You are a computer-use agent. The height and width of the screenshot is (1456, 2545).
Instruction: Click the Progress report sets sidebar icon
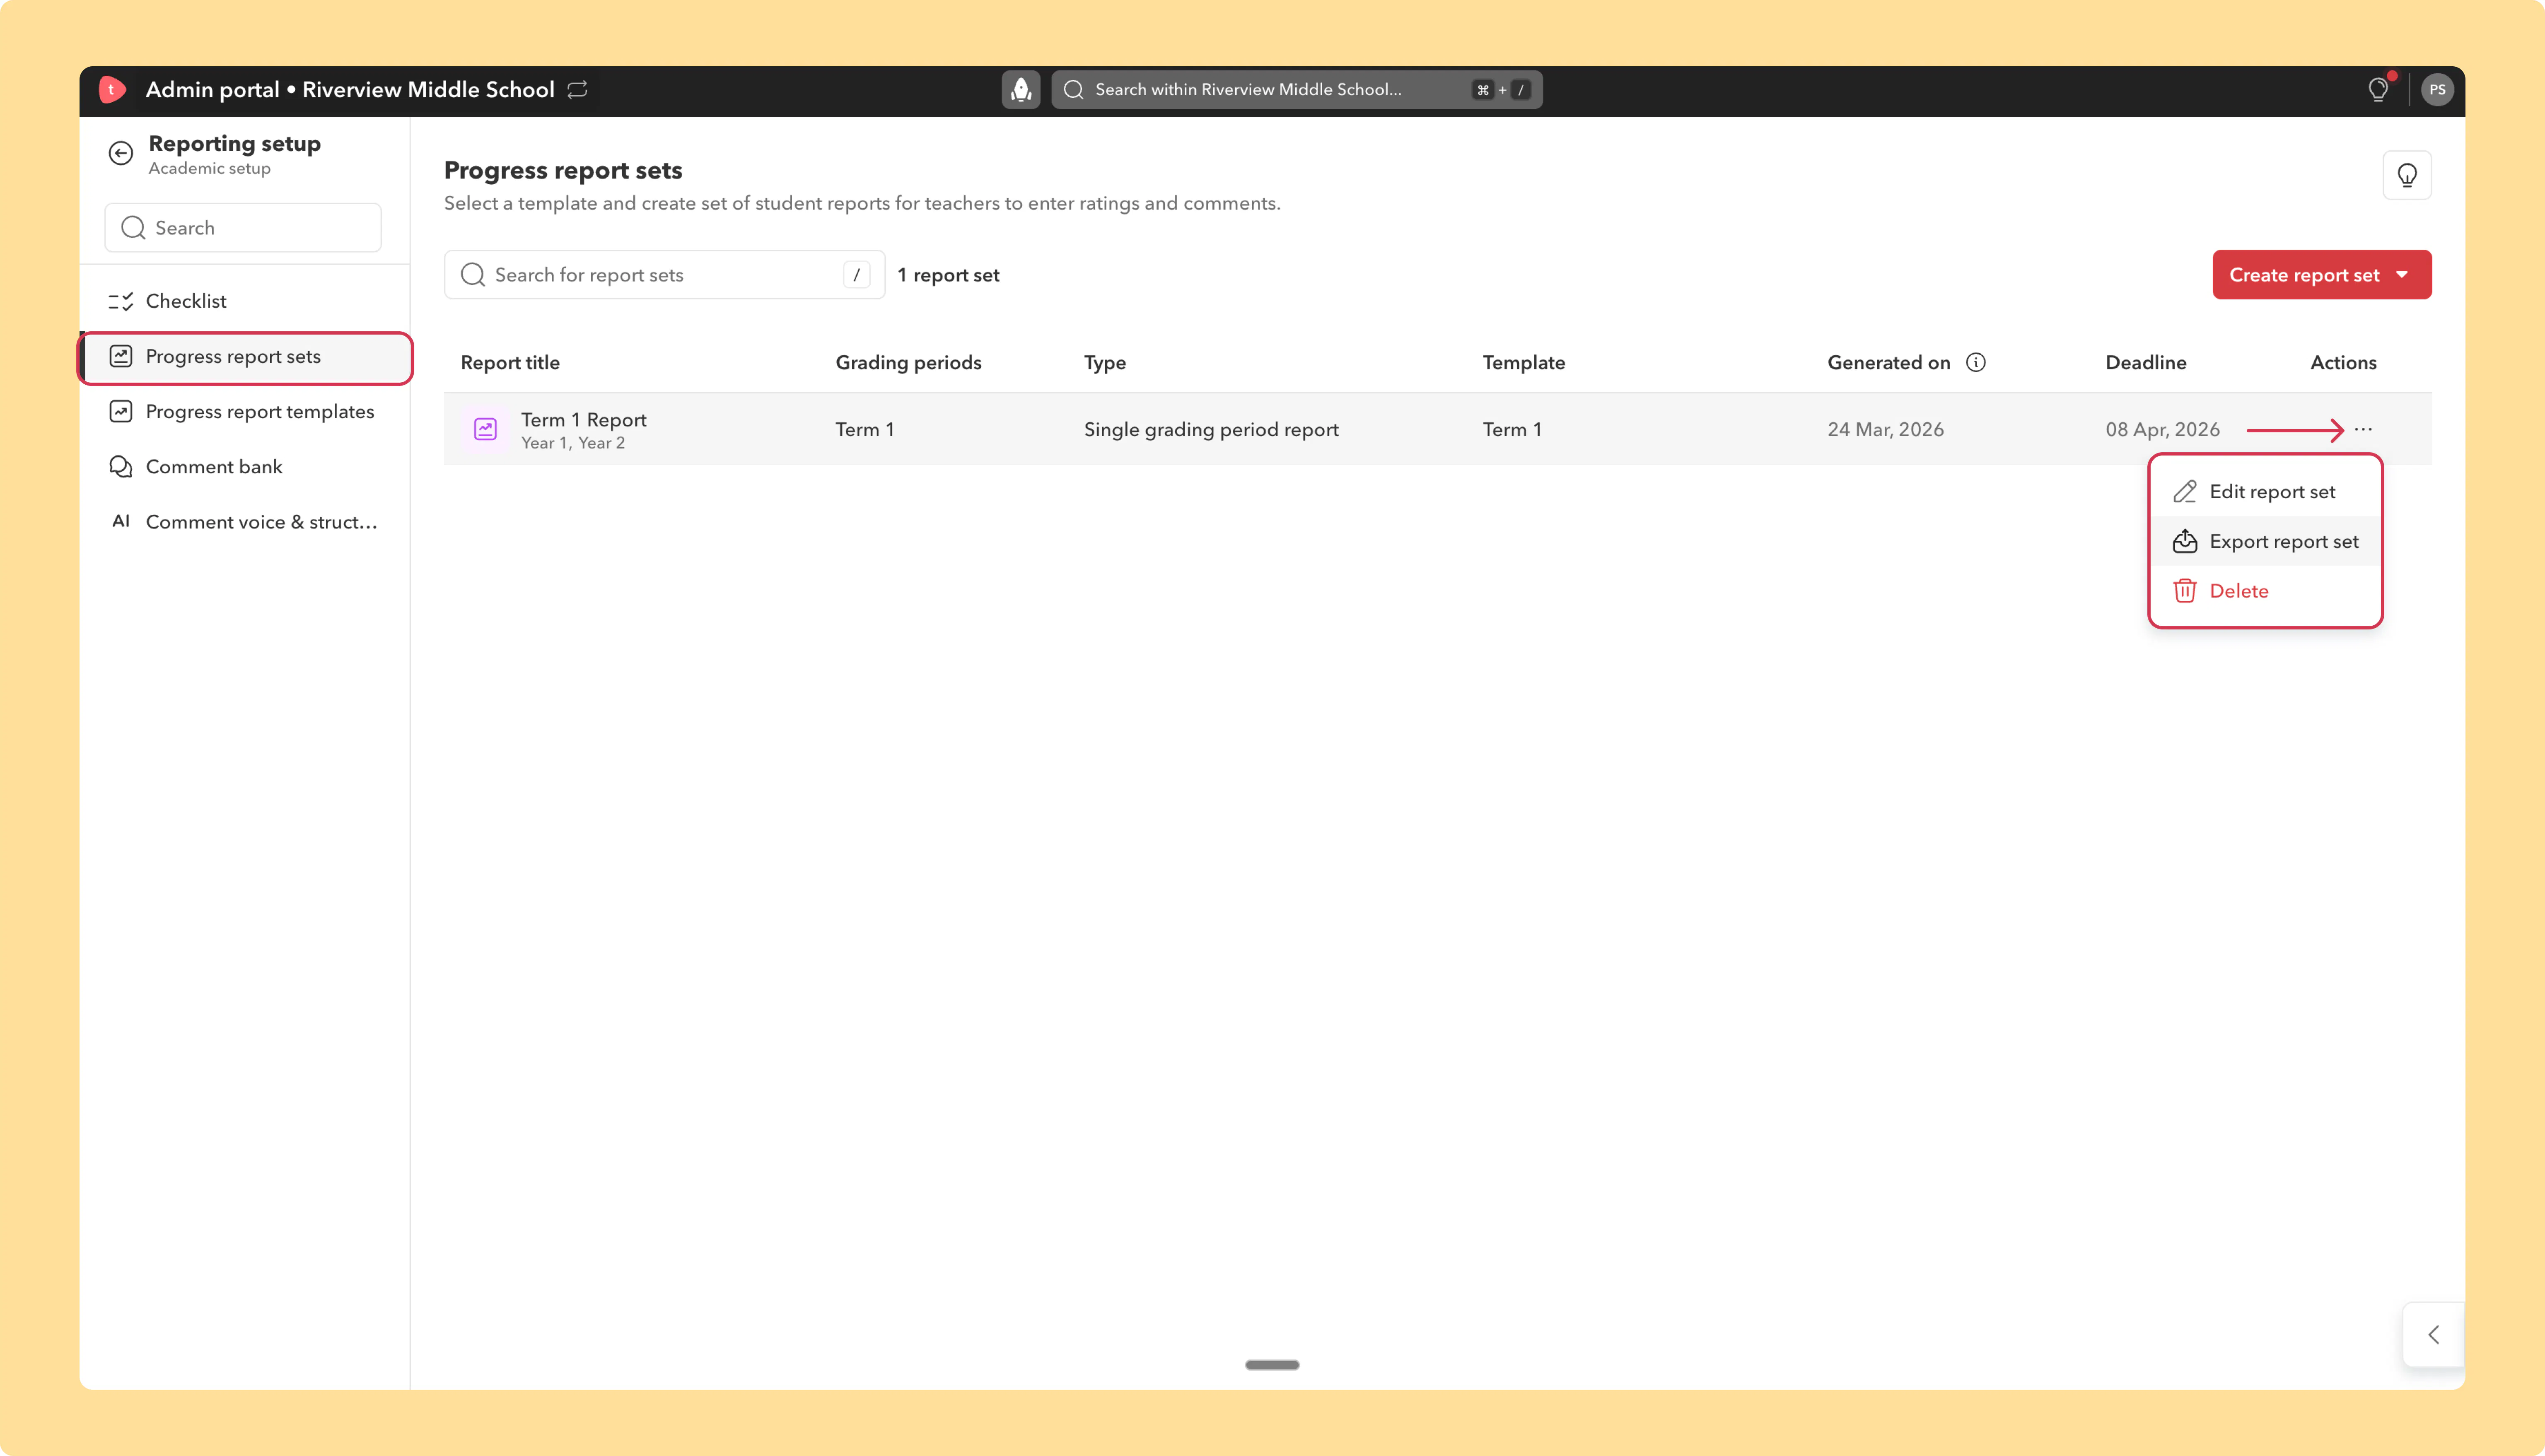pyautogui.click(x=121, y=357)
